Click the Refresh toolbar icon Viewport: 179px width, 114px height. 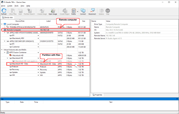point(4,12)
